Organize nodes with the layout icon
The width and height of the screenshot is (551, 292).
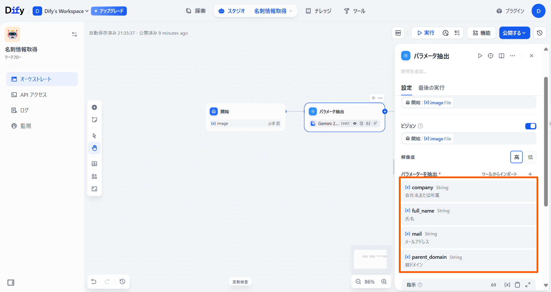[94, 176]
